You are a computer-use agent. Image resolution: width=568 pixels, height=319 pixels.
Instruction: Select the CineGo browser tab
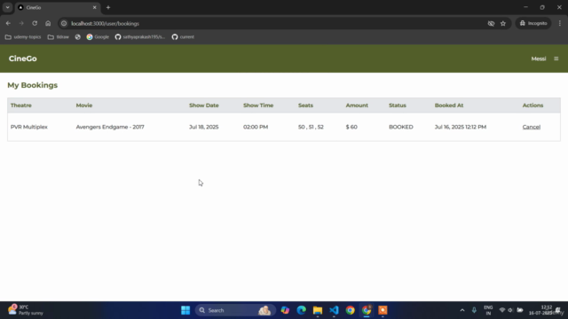[57, 8]
